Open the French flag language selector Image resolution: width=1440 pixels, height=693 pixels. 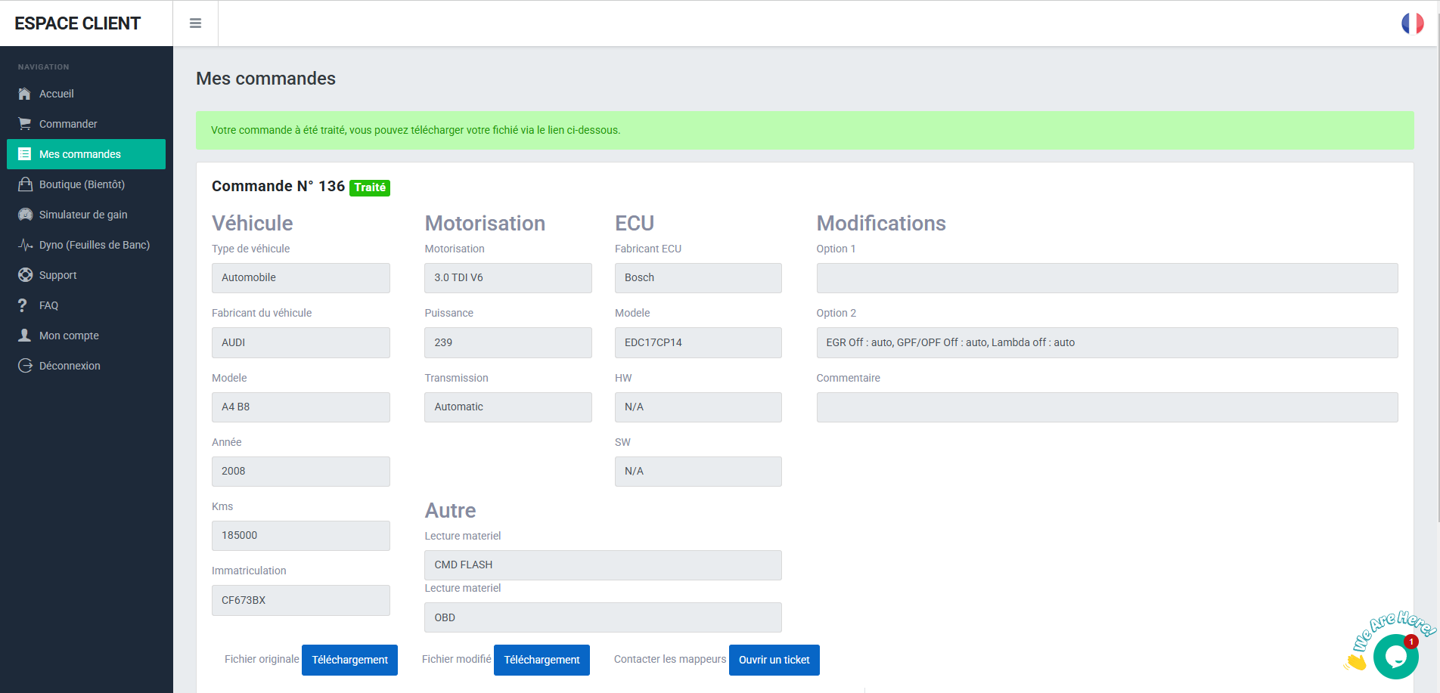(1412, 23)
